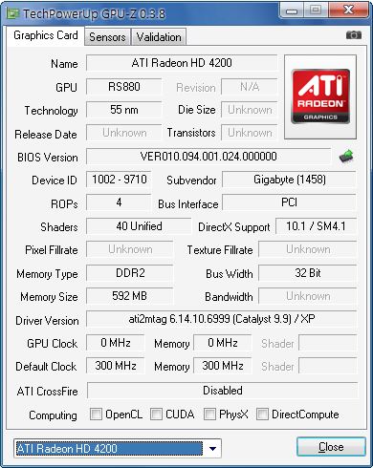The image size is (373, 468).
Task: Close window with the title bar X
Action: [x=348, y=11]
